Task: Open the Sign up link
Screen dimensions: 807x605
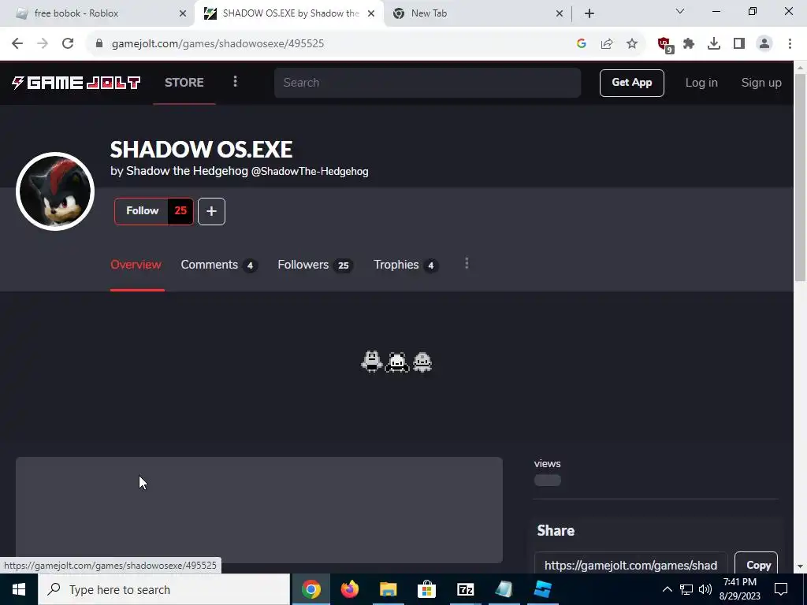Action: [x=761, y=82]
